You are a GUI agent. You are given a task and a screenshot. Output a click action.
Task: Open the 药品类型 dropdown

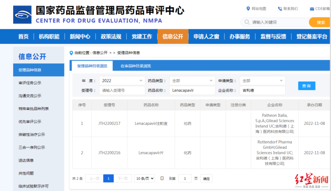click(x=192, y=81)
